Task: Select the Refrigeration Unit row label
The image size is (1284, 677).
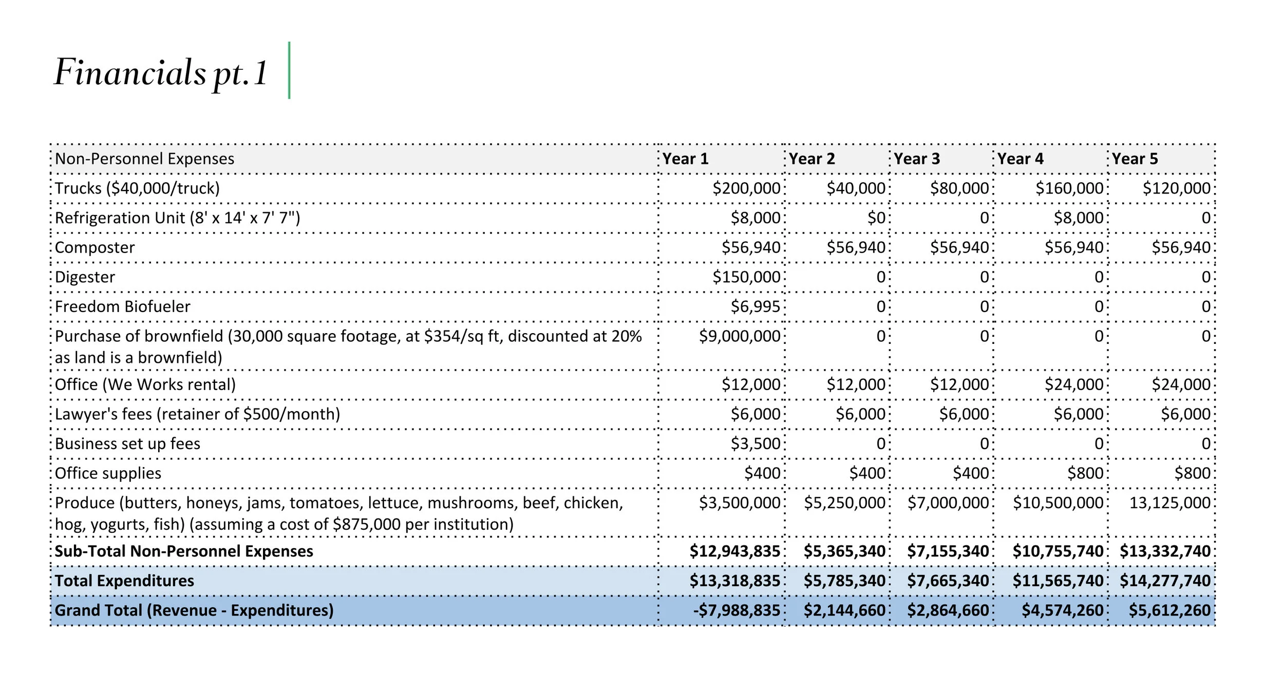Action: click(x=177, y=218)
